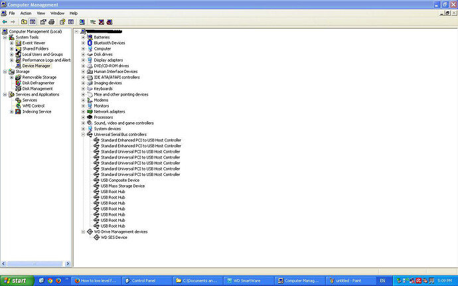This screenshot has height=286, width=458.
Task: Click left tree horizontal scrollbar left arrow
Action: tap(3, 264)
